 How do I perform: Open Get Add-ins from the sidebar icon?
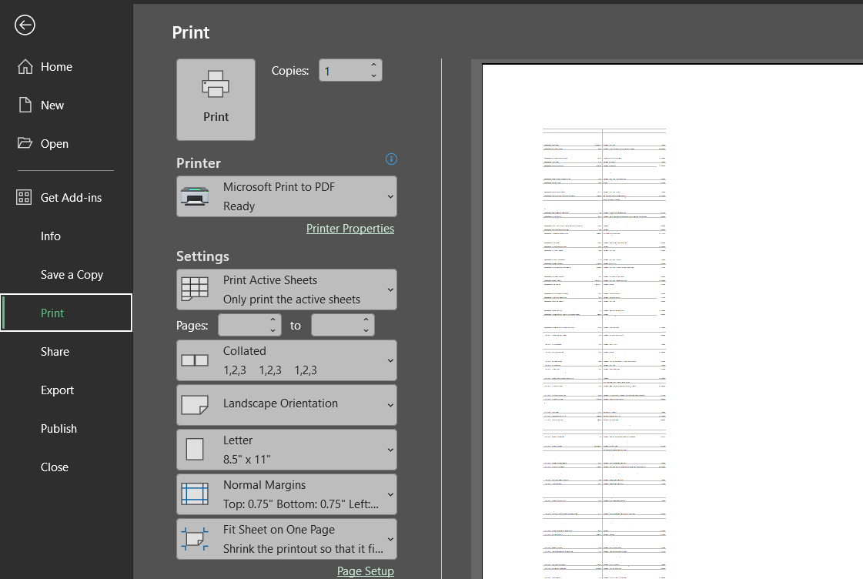click(24, 197)
